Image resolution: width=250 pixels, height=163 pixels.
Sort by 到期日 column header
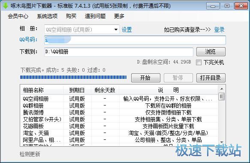(77, 90)
